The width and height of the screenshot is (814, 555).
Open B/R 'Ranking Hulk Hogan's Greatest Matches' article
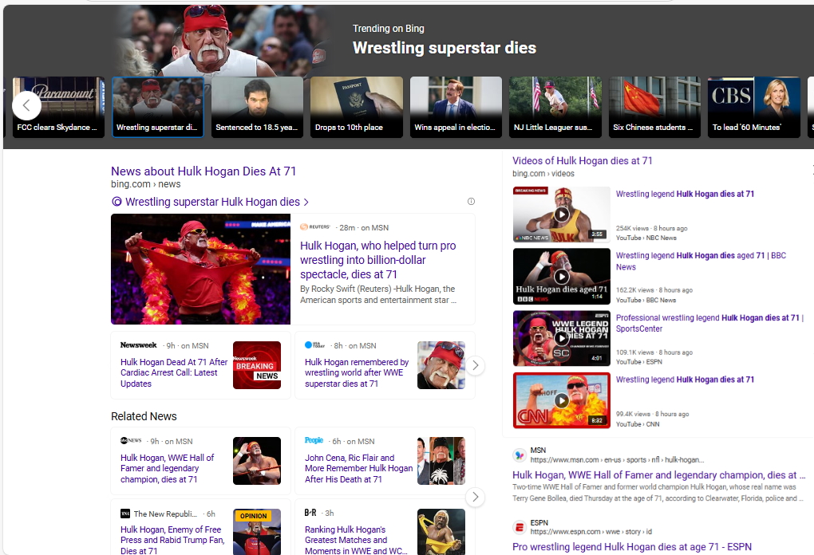[356, 540]
